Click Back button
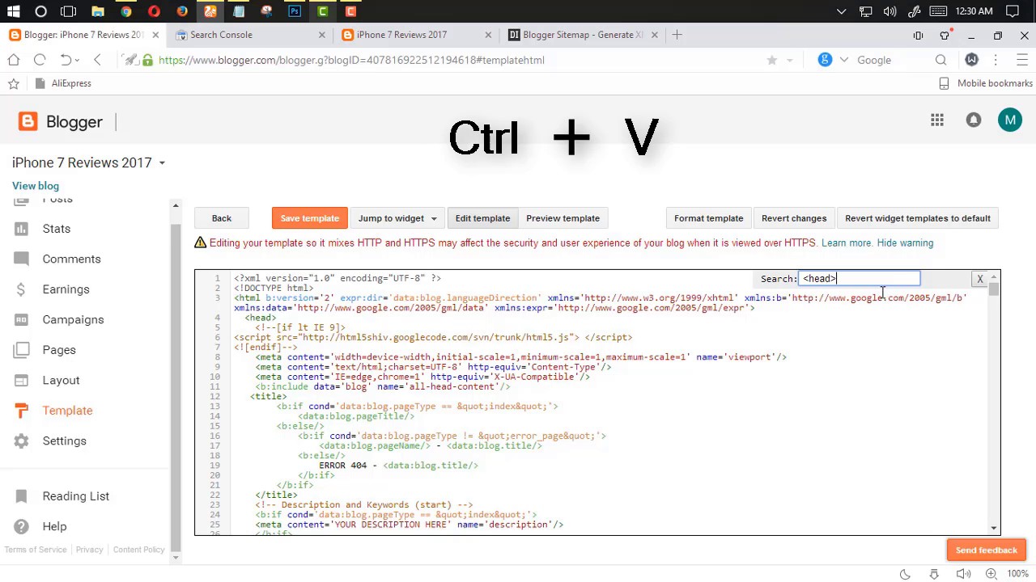This screenshot has width=1036, height=582. tap(221, 218)
